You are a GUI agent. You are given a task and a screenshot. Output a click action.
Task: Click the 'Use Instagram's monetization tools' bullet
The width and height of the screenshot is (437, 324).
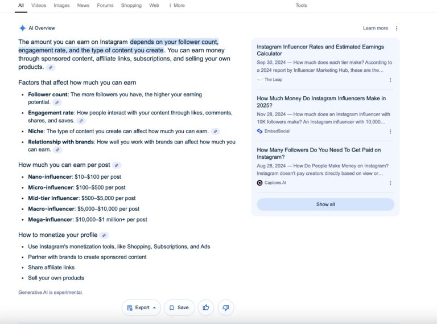[x=119, y=247]
